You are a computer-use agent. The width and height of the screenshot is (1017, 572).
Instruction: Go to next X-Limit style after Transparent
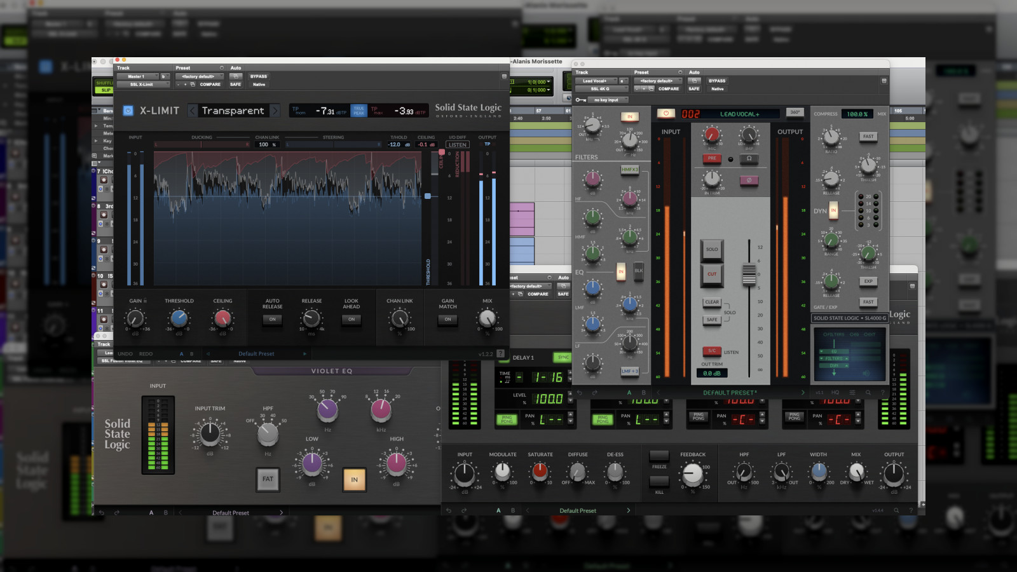(275, 111)
